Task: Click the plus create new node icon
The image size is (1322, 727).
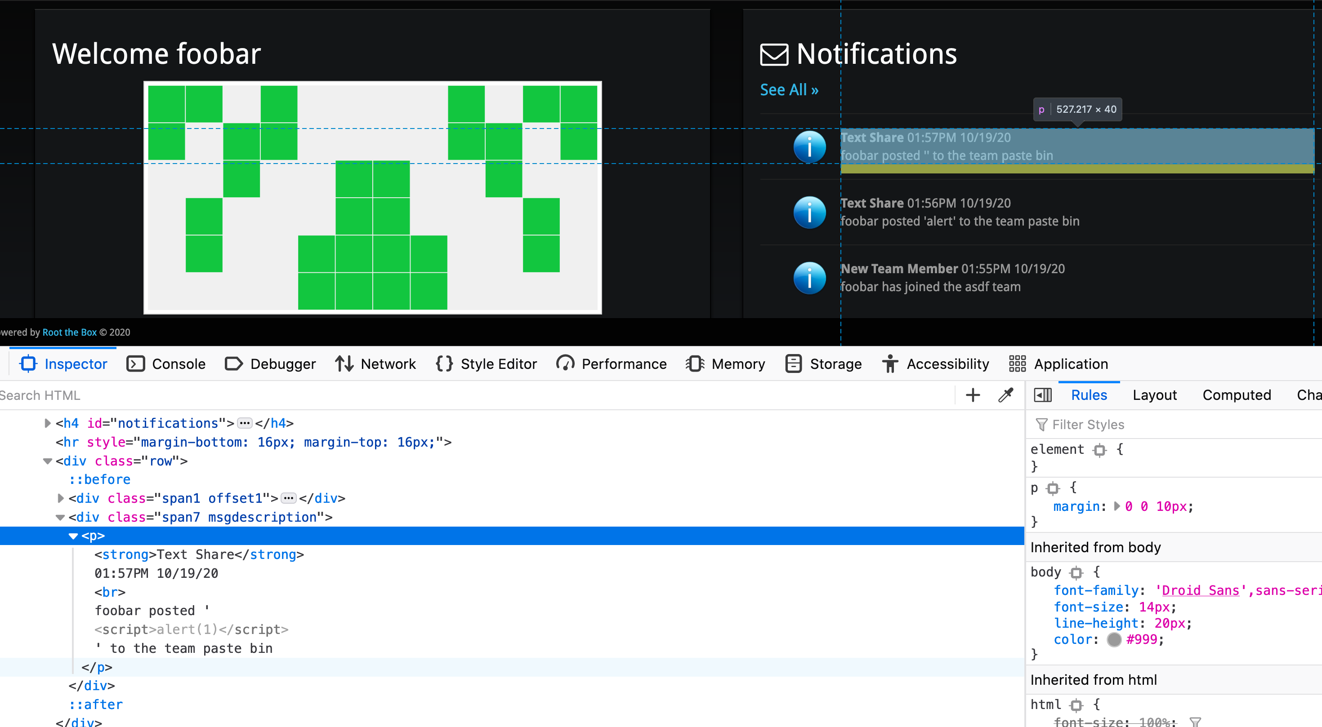Action: tap(973, 395)
